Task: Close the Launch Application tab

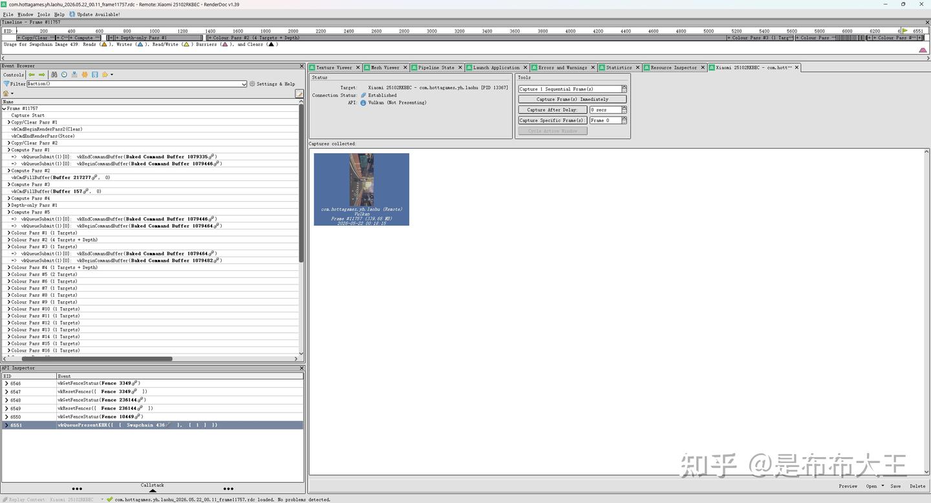Action: 526,67
